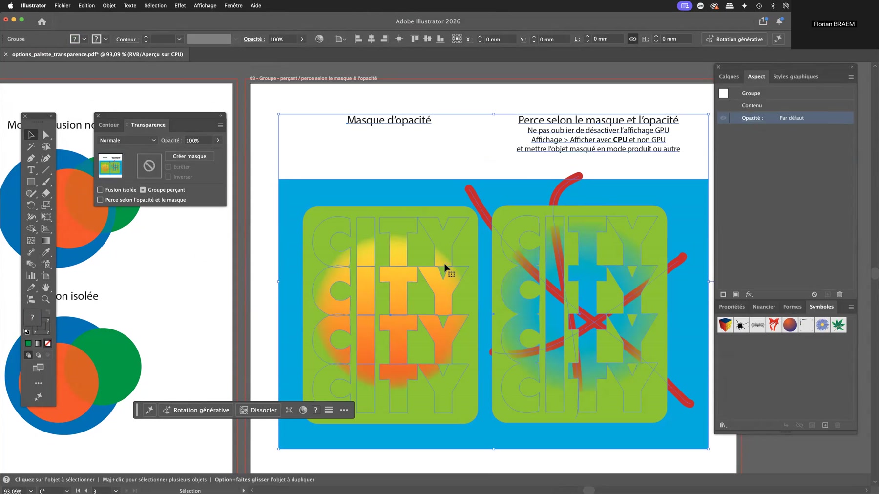Select the Column Graph tool
The width and height of the screenshot is (879, 494).
pyautogui.click(x=31, y=276)
